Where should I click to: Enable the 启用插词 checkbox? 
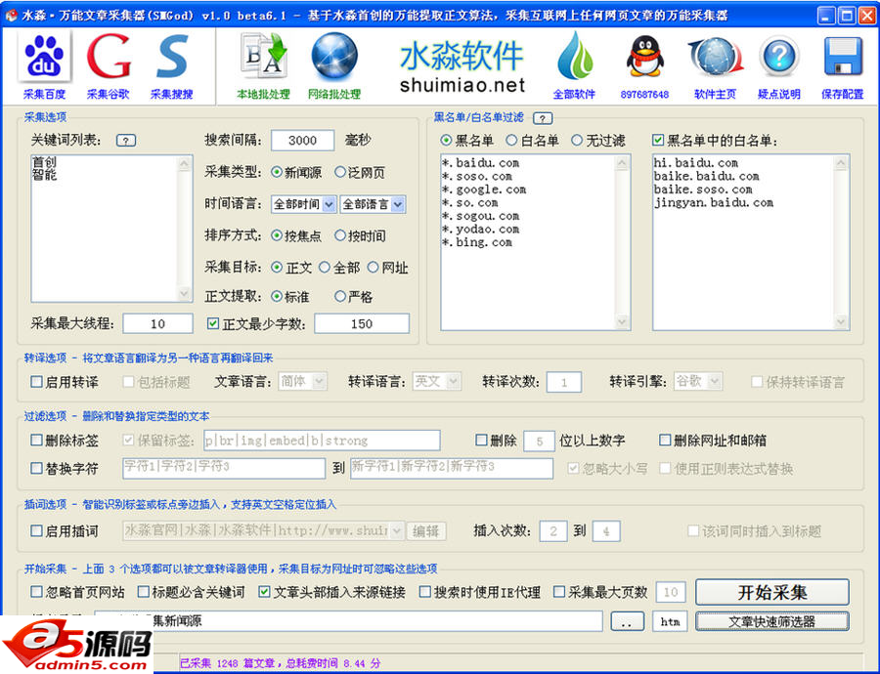(x=36, y=530)
